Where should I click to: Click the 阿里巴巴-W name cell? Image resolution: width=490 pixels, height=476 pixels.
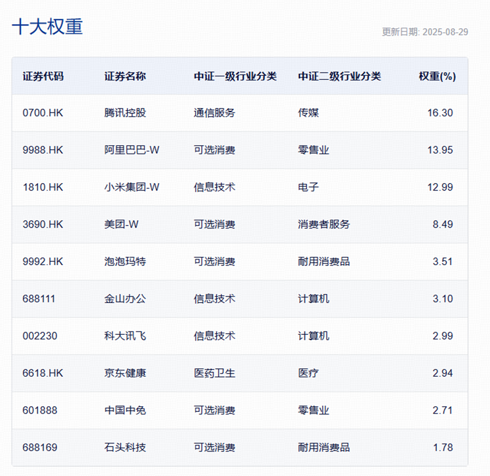132,150
